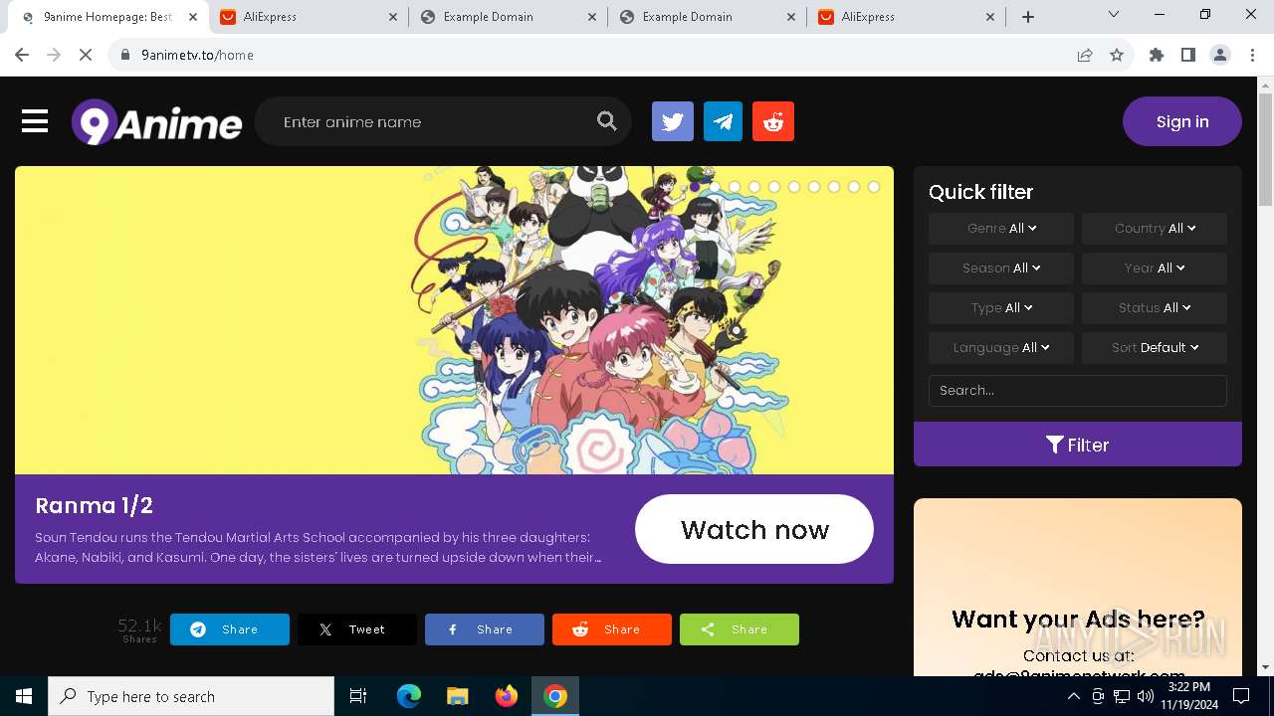Expand the Genre filter dropdown
This screenshot has width=1274, height=716.
tap(1001, 228)
